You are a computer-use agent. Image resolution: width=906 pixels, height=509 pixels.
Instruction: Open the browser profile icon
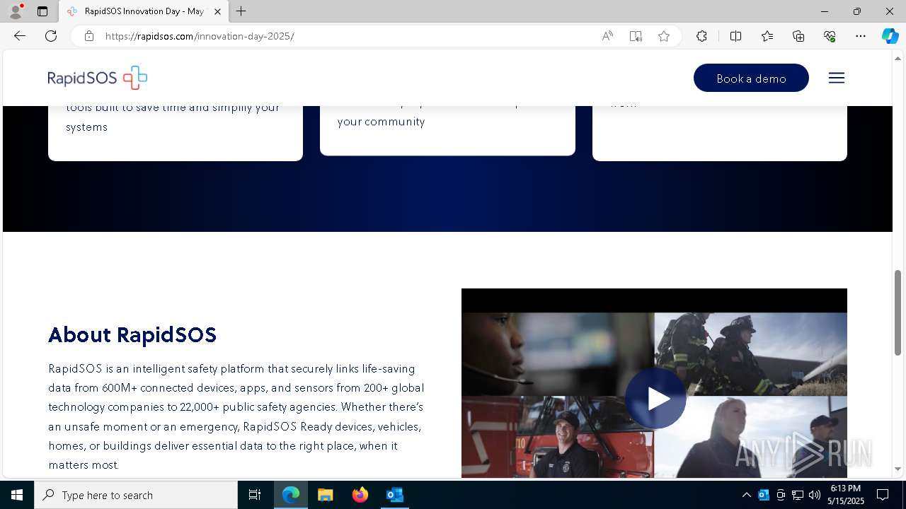tap(16, 11)
